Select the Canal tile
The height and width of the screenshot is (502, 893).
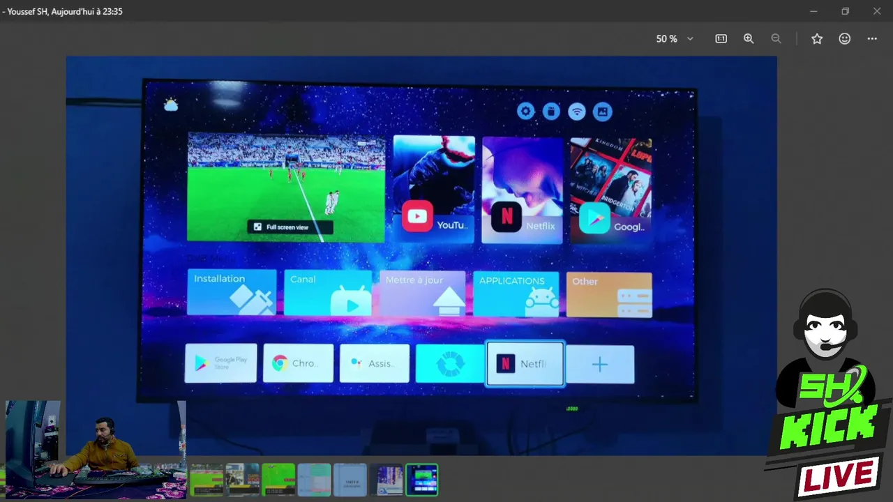coord(328,293)
